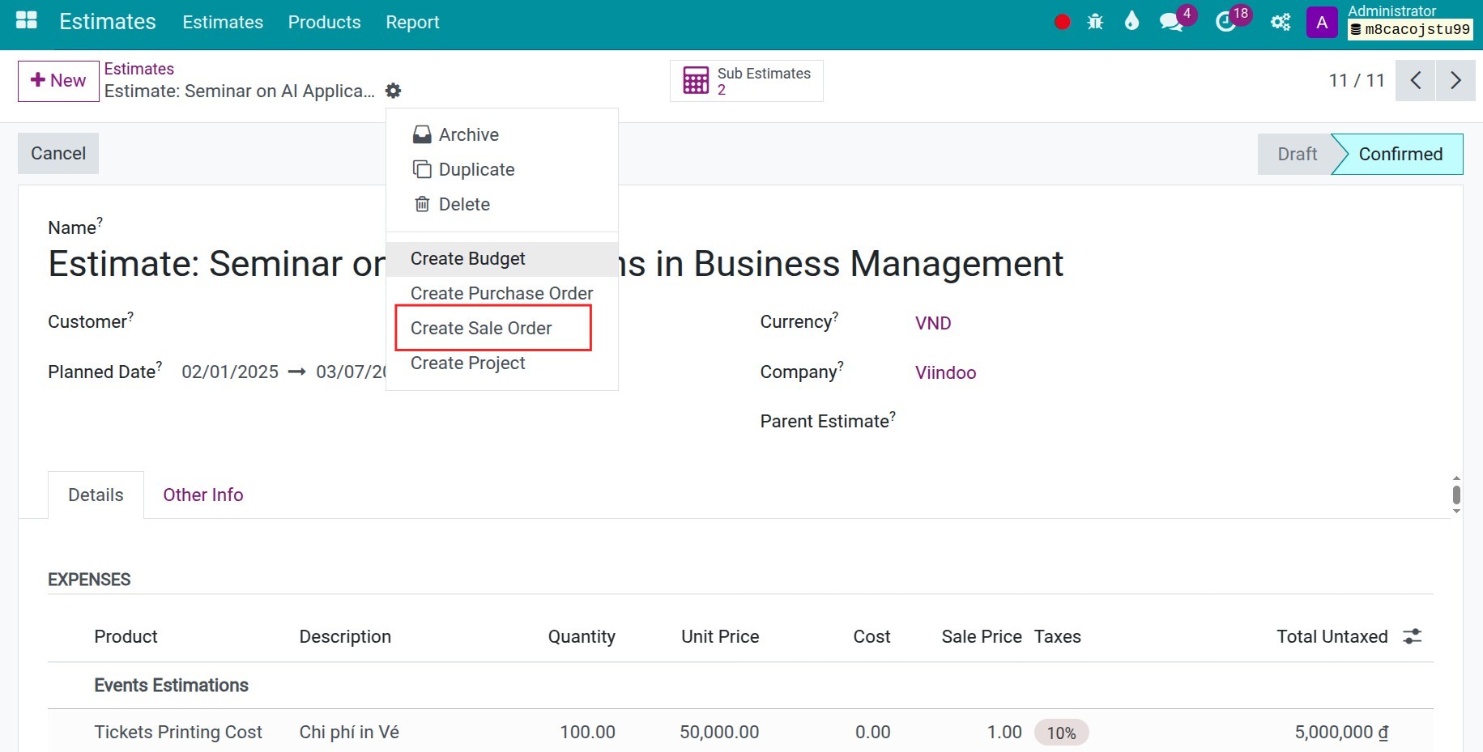The image size is (1483, 752).
Task: Open the Products menu in navbar
Action: click(324, 22)
